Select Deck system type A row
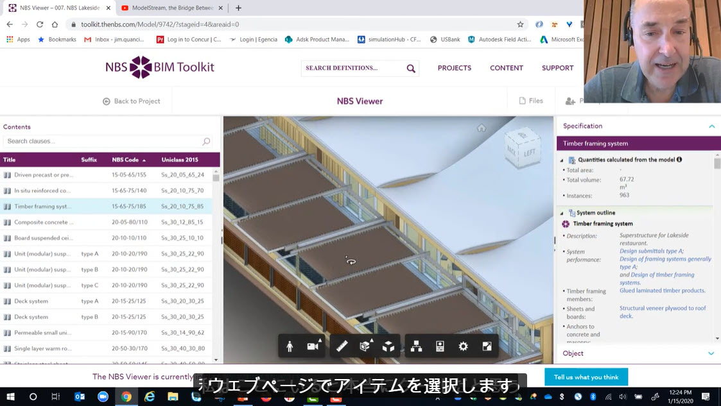Image resolution: width=721 pixels, height=406 pixels. click(106, 301)
